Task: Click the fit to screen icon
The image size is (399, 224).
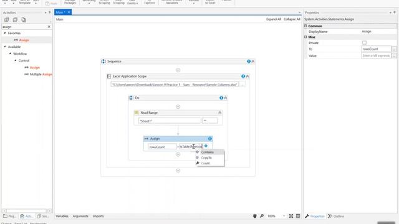Action: 291,216
